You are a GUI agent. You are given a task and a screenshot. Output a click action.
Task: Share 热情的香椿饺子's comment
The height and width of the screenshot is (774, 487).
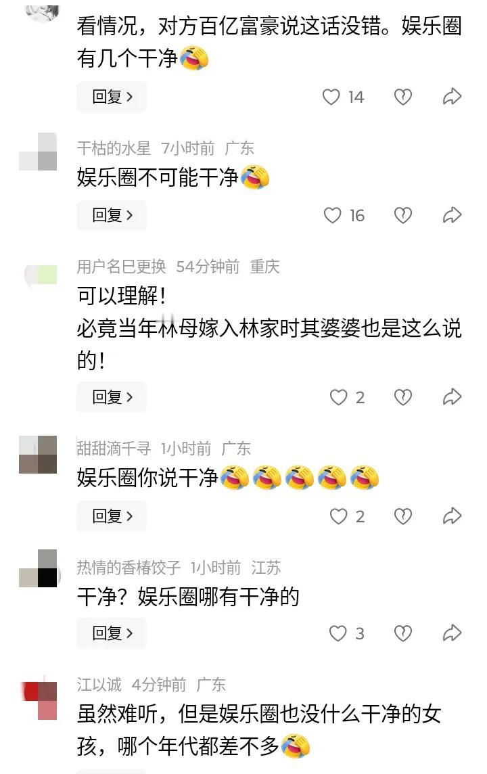tap(452, 633)
